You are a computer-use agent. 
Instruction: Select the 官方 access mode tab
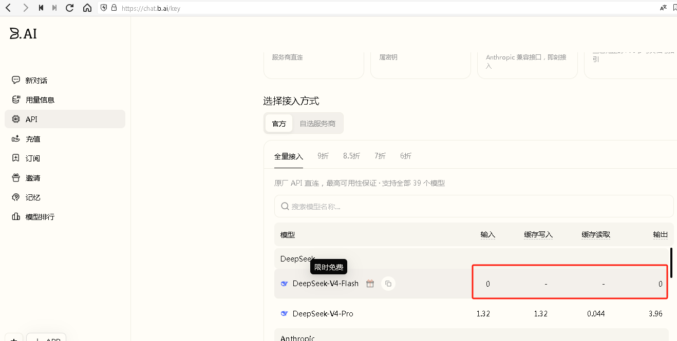[x=279, y=124]
